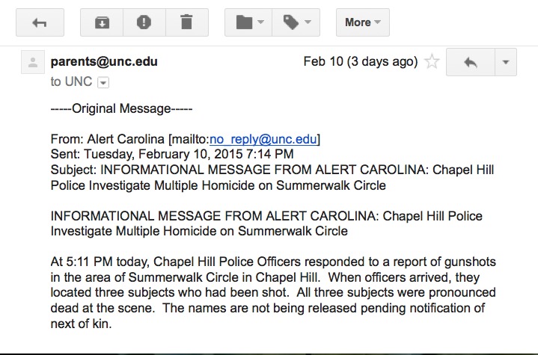
Task: Click the 'to UNC' recipient text
Action: 71,81
